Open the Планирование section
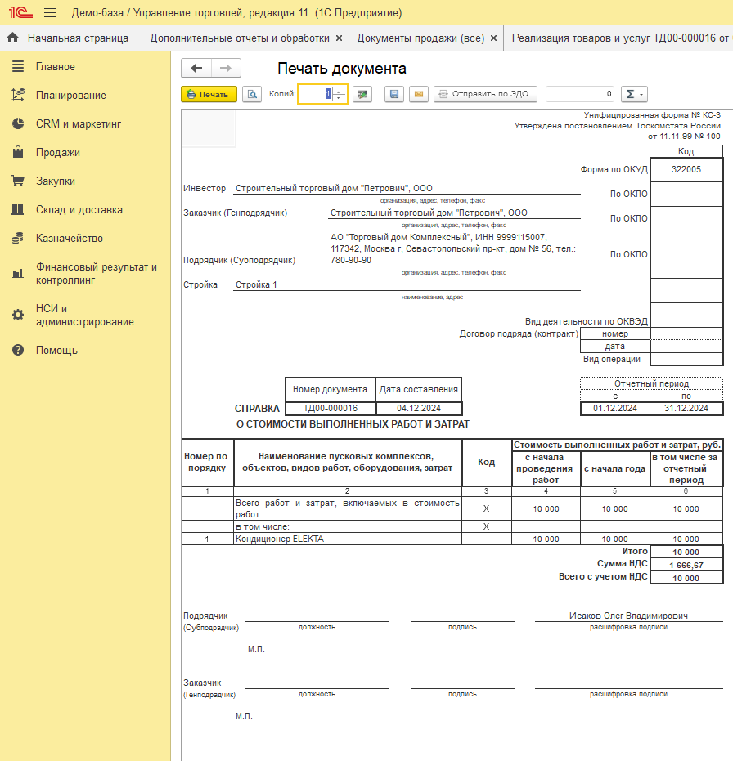The height and width of the screenshot is (761, 733). [71, 95]
